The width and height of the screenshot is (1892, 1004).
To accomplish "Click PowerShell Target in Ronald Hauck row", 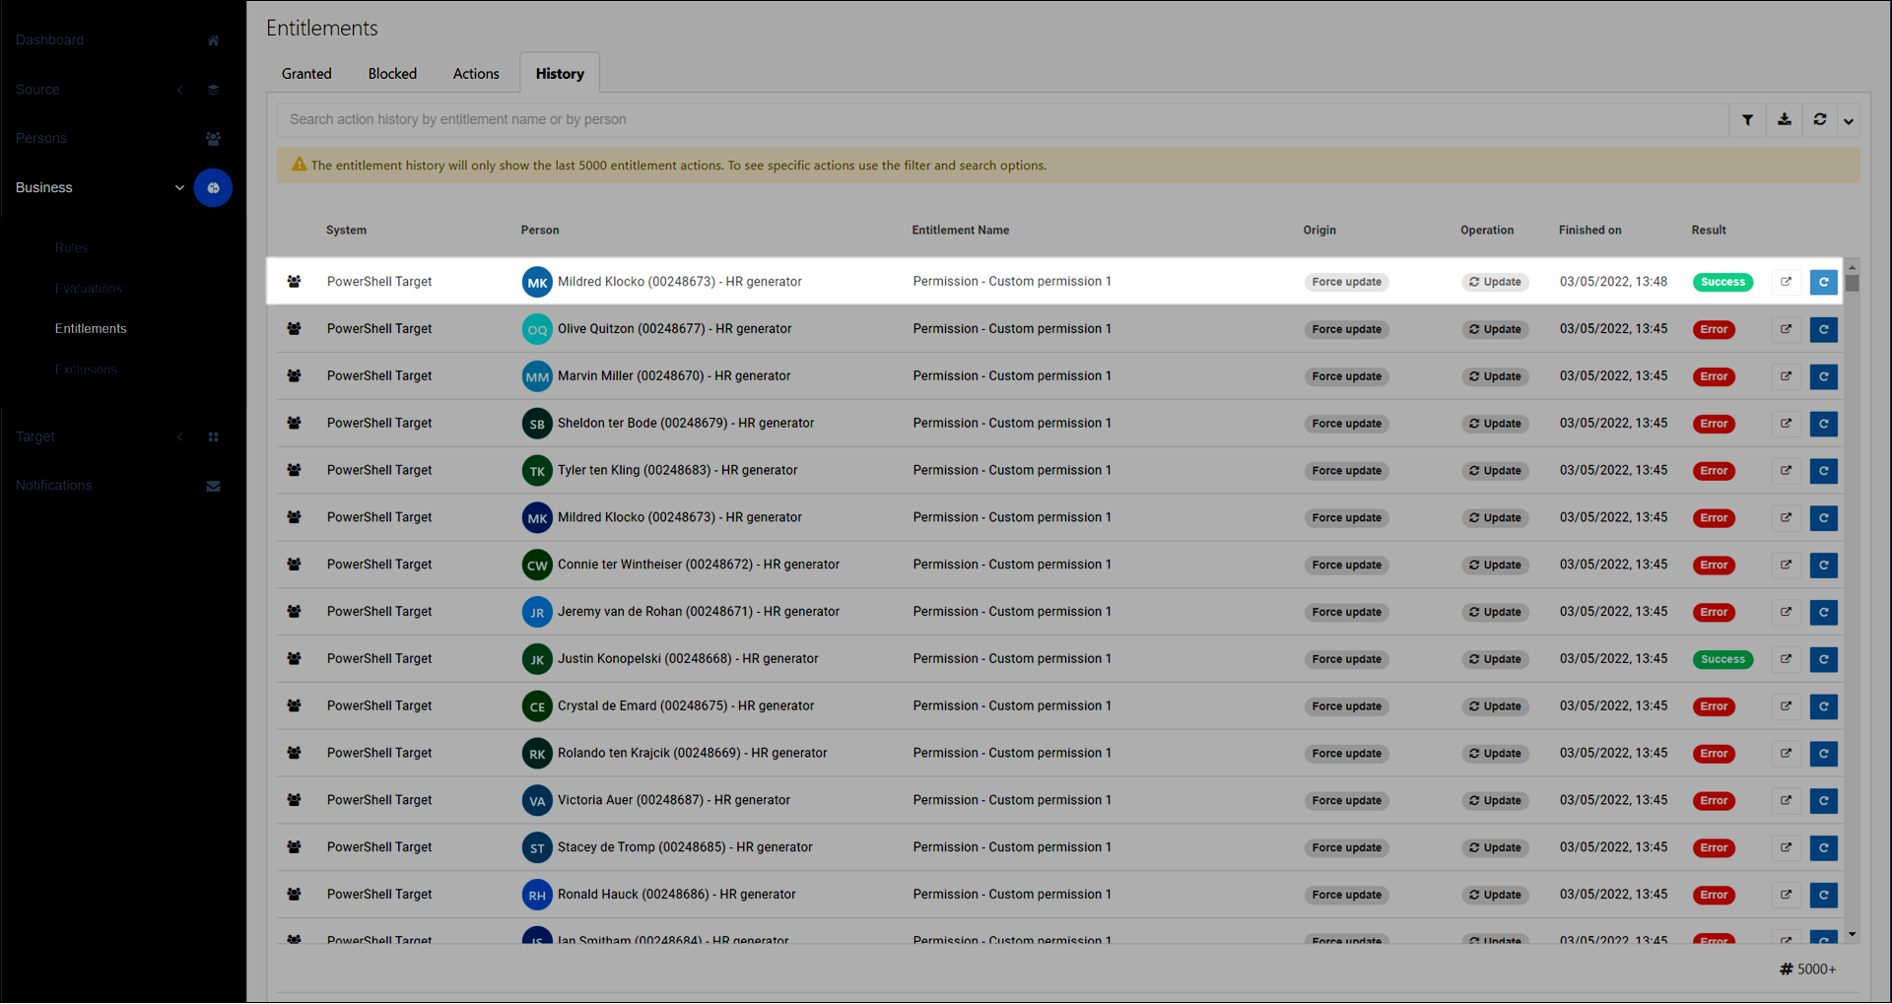I will coord(379,895).
